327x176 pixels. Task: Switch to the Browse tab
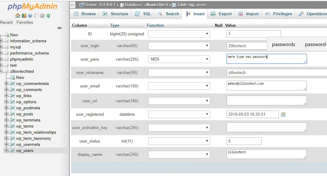(x=85, y=14)
